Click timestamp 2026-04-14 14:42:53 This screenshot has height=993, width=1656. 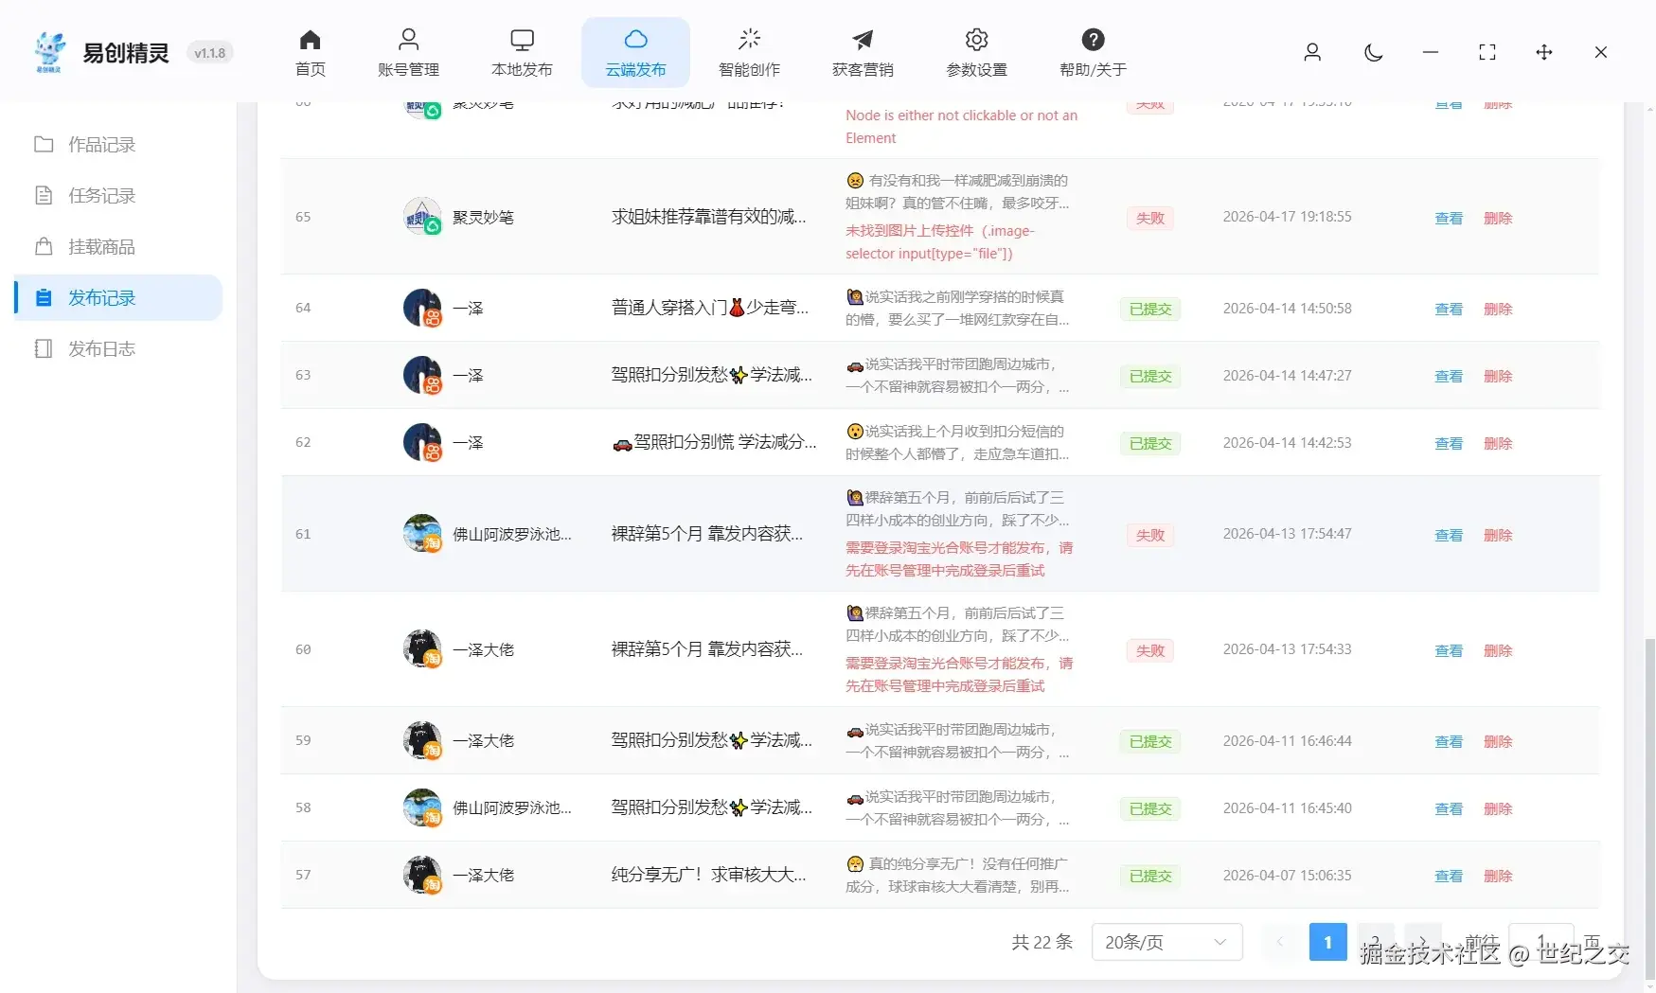tap(1287, 442)
